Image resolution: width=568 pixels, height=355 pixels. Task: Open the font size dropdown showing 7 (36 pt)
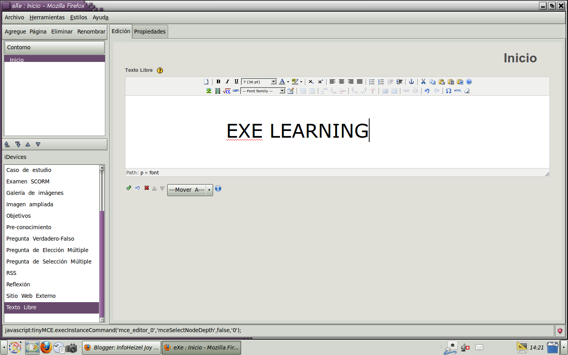coord(258,82)
